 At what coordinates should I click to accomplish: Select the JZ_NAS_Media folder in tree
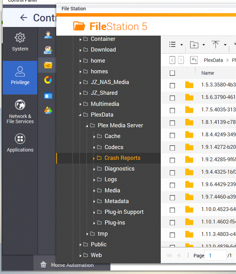[x=110, y=82]
